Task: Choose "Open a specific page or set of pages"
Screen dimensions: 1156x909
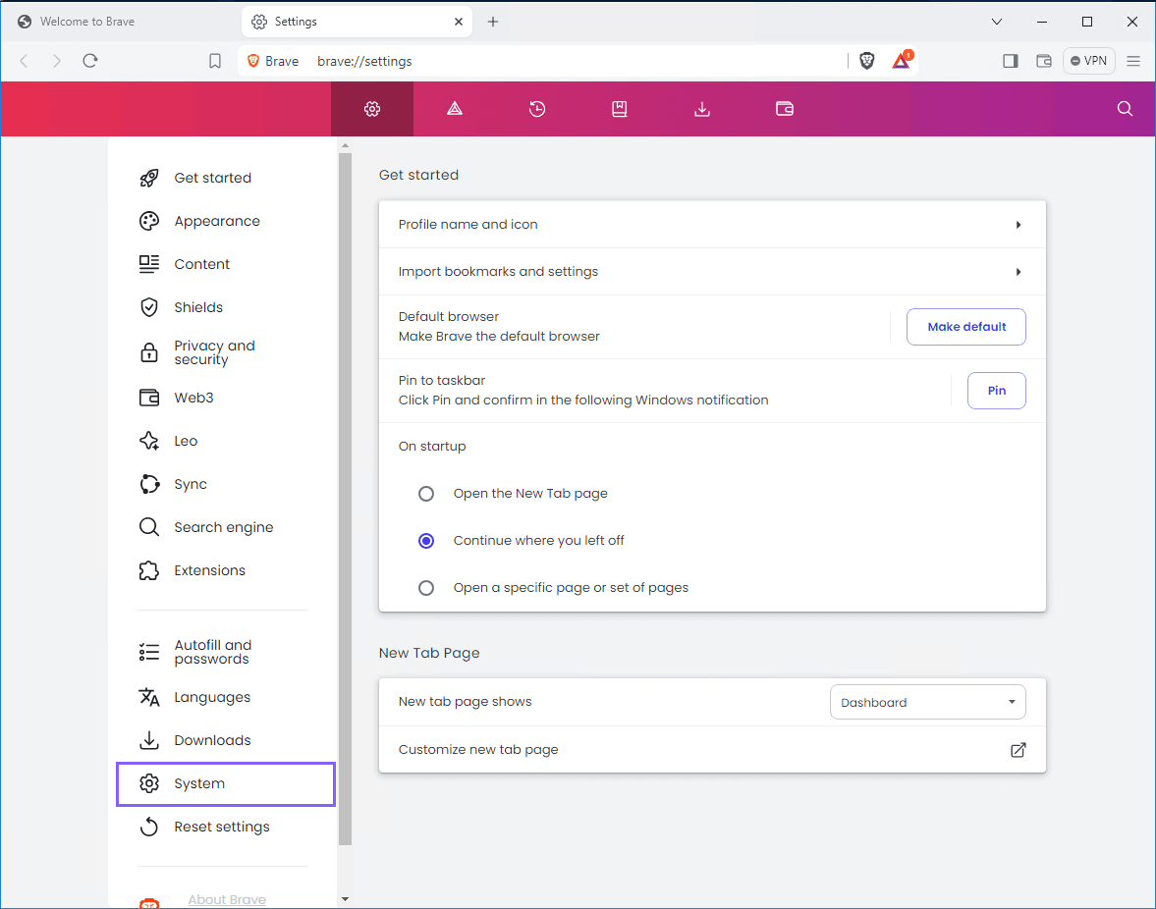Action: 426,588
